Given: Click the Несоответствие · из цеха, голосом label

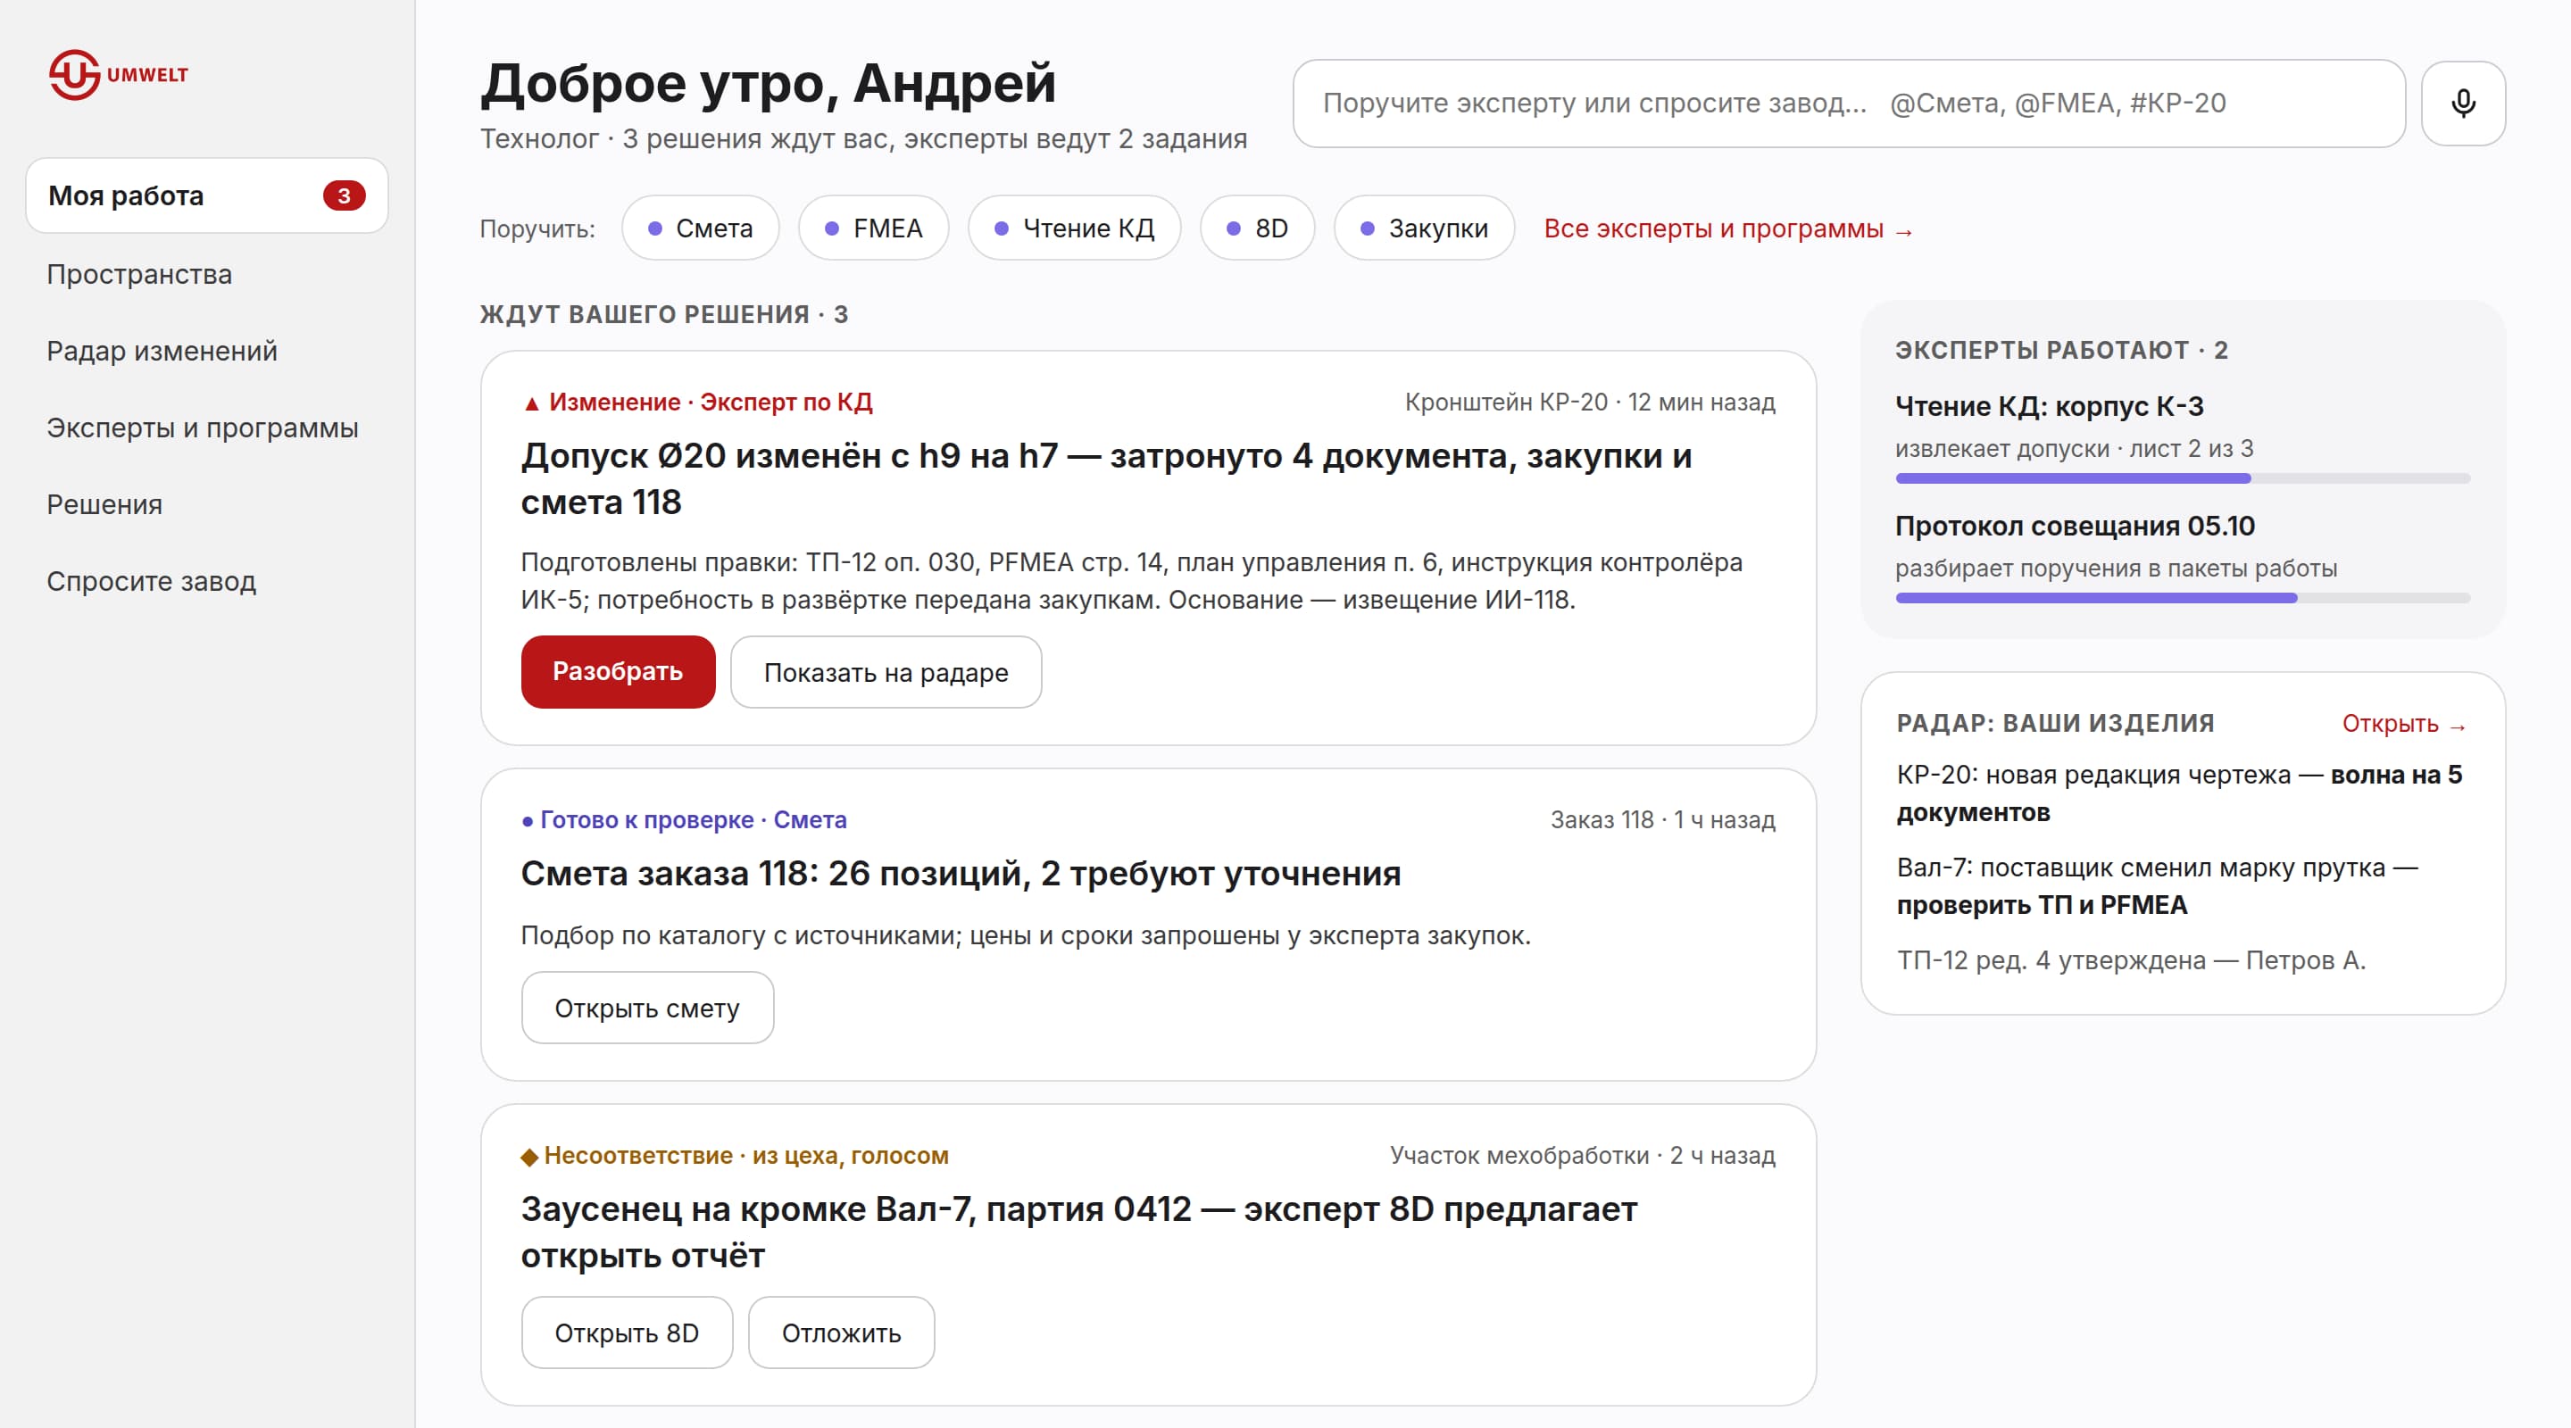Looking at the screenshot, I should click(x=735, y=1156).
